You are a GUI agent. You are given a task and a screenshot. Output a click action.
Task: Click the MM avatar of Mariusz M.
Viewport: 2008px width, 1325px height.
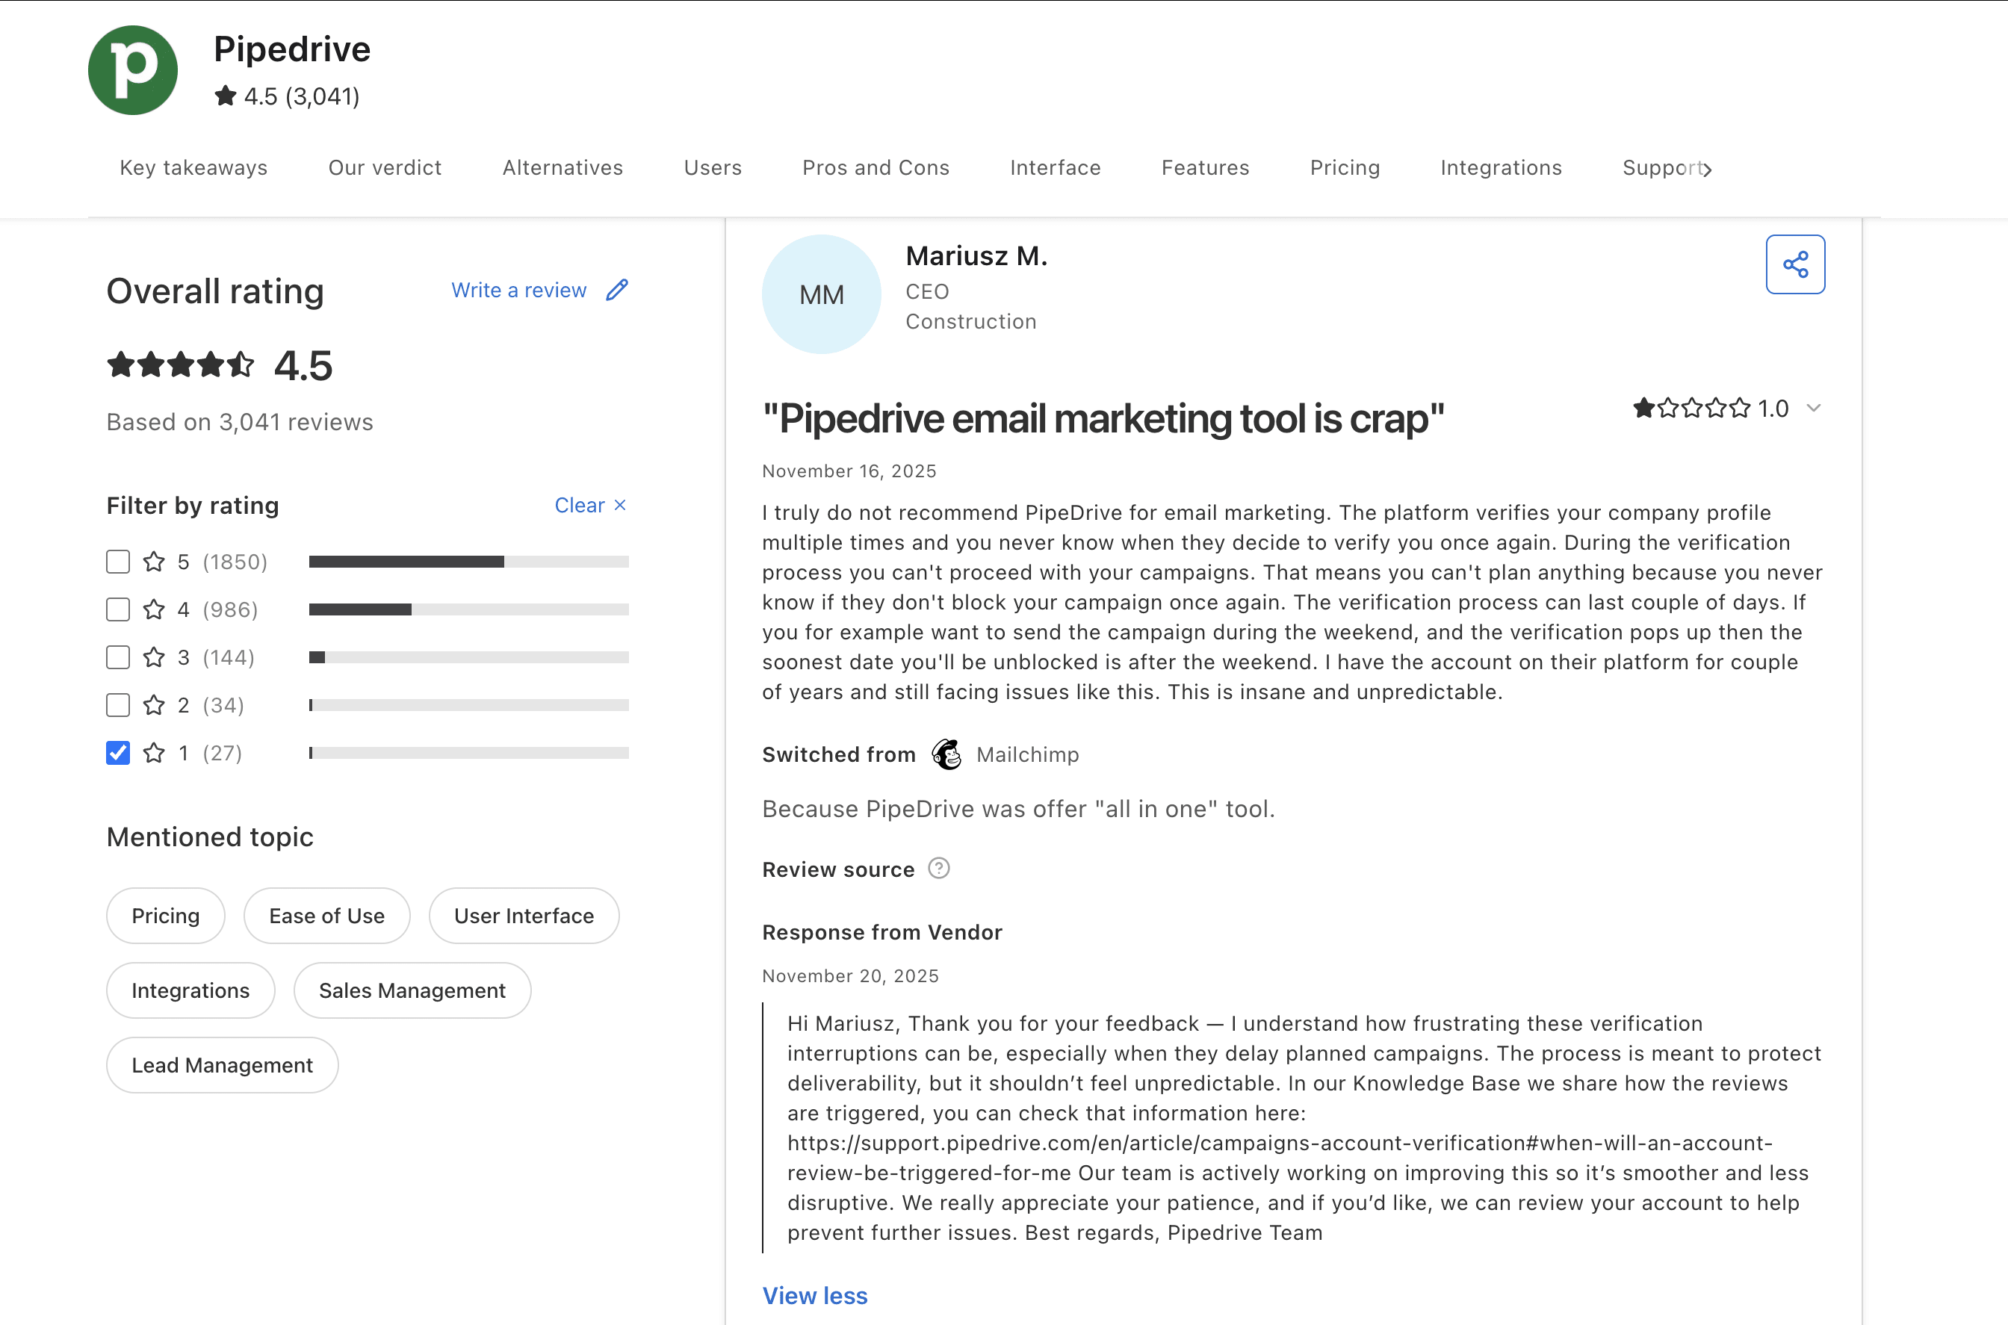pos(821,294)
